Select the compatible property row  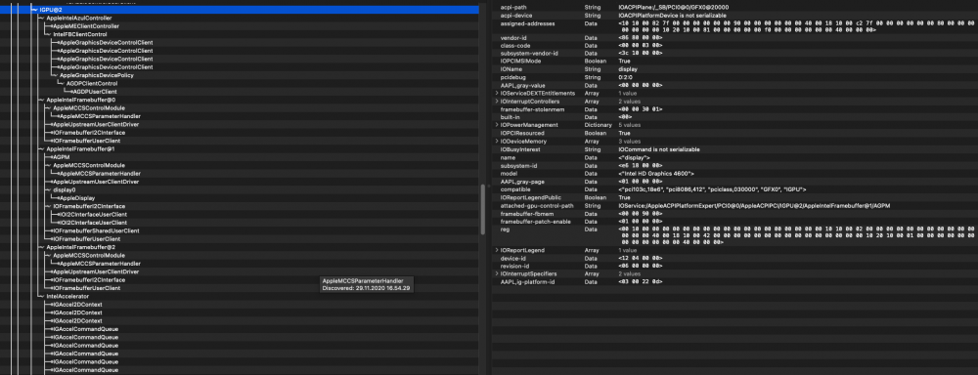click(x=734, y=188)
